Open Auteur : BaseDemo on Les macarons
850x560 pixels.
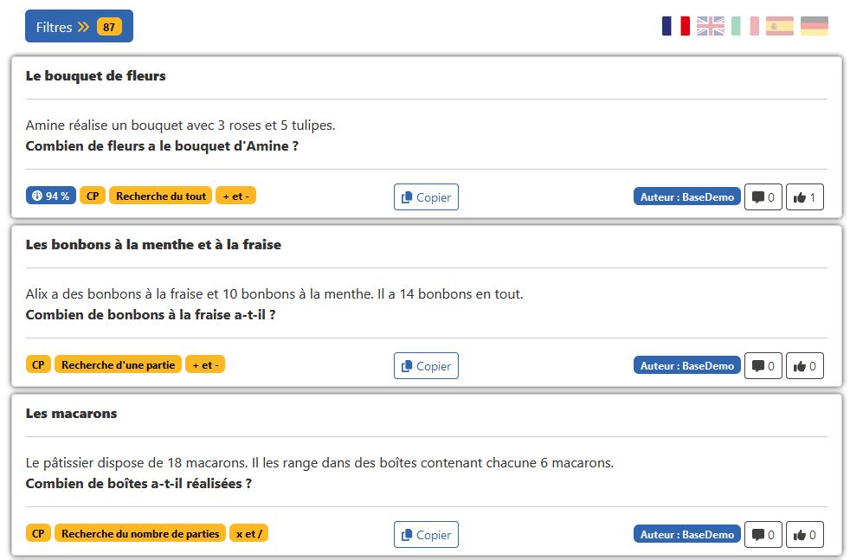686,535
